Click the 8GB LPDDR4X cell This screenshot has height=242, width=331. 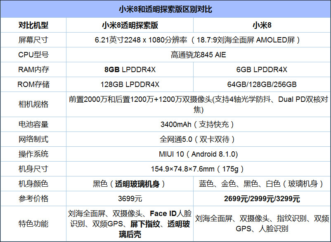(x=130, y=70)
